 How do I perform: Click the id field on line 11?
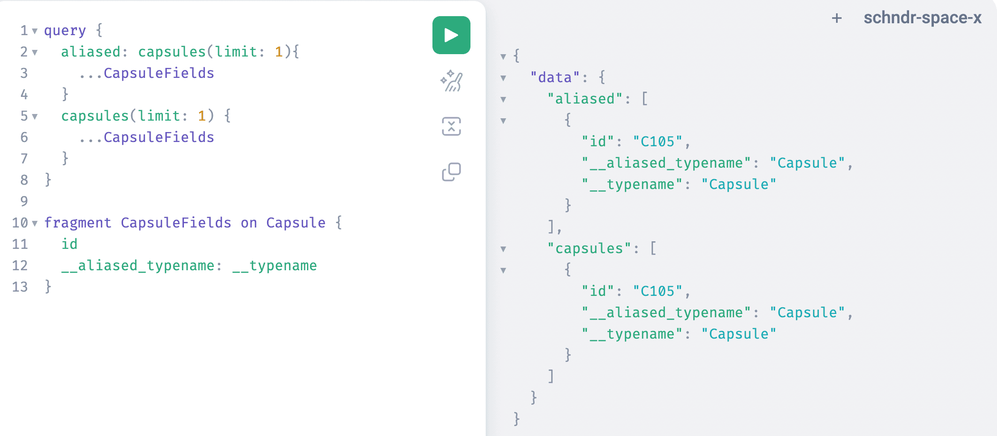pos(69,244)
